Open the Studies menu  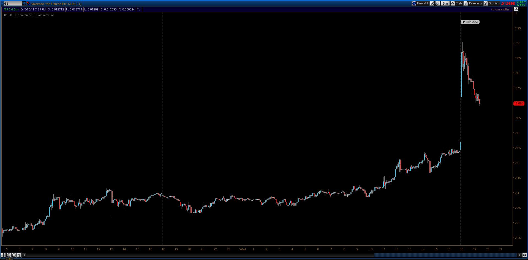(x=492, y=4)
